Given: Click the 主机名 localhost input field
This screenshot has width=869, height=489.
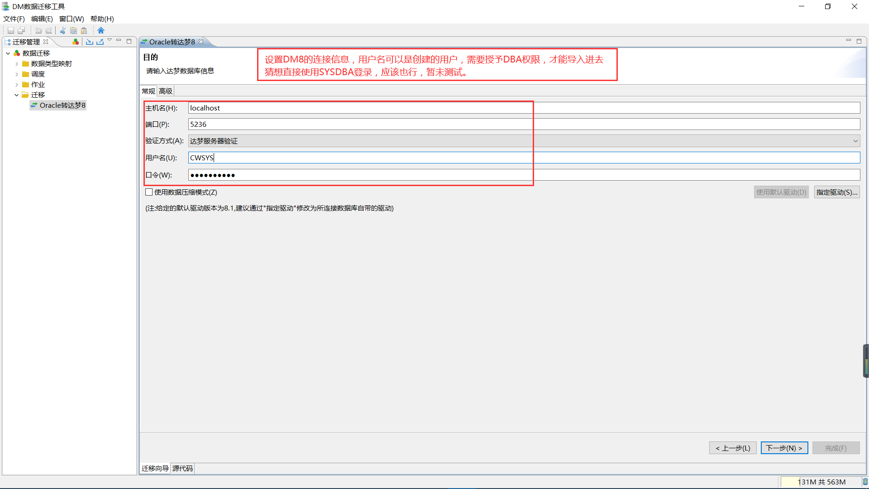Looking at the screenshot, I should 524,108.
